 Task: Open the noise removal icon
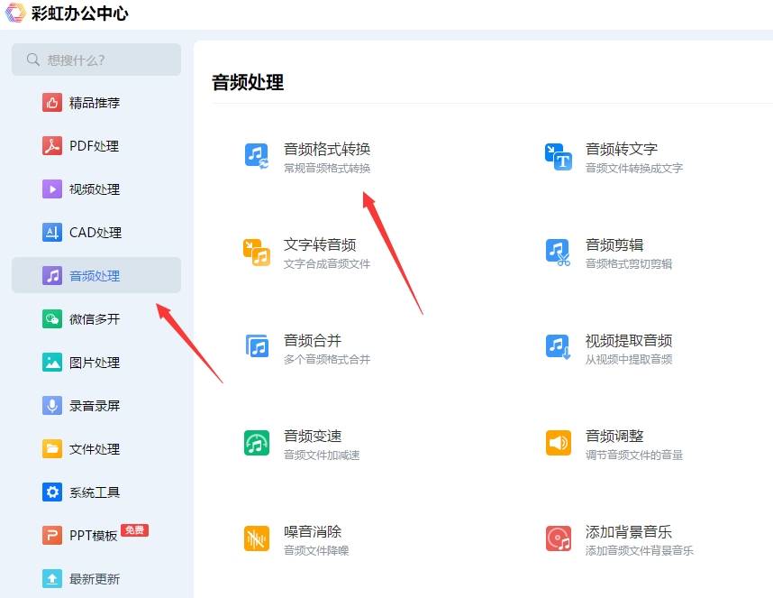tap(257, 538)
